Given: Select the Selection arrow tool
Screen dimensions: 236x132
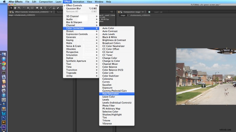Looking at the screenshot, I should [x=11, y=8].
